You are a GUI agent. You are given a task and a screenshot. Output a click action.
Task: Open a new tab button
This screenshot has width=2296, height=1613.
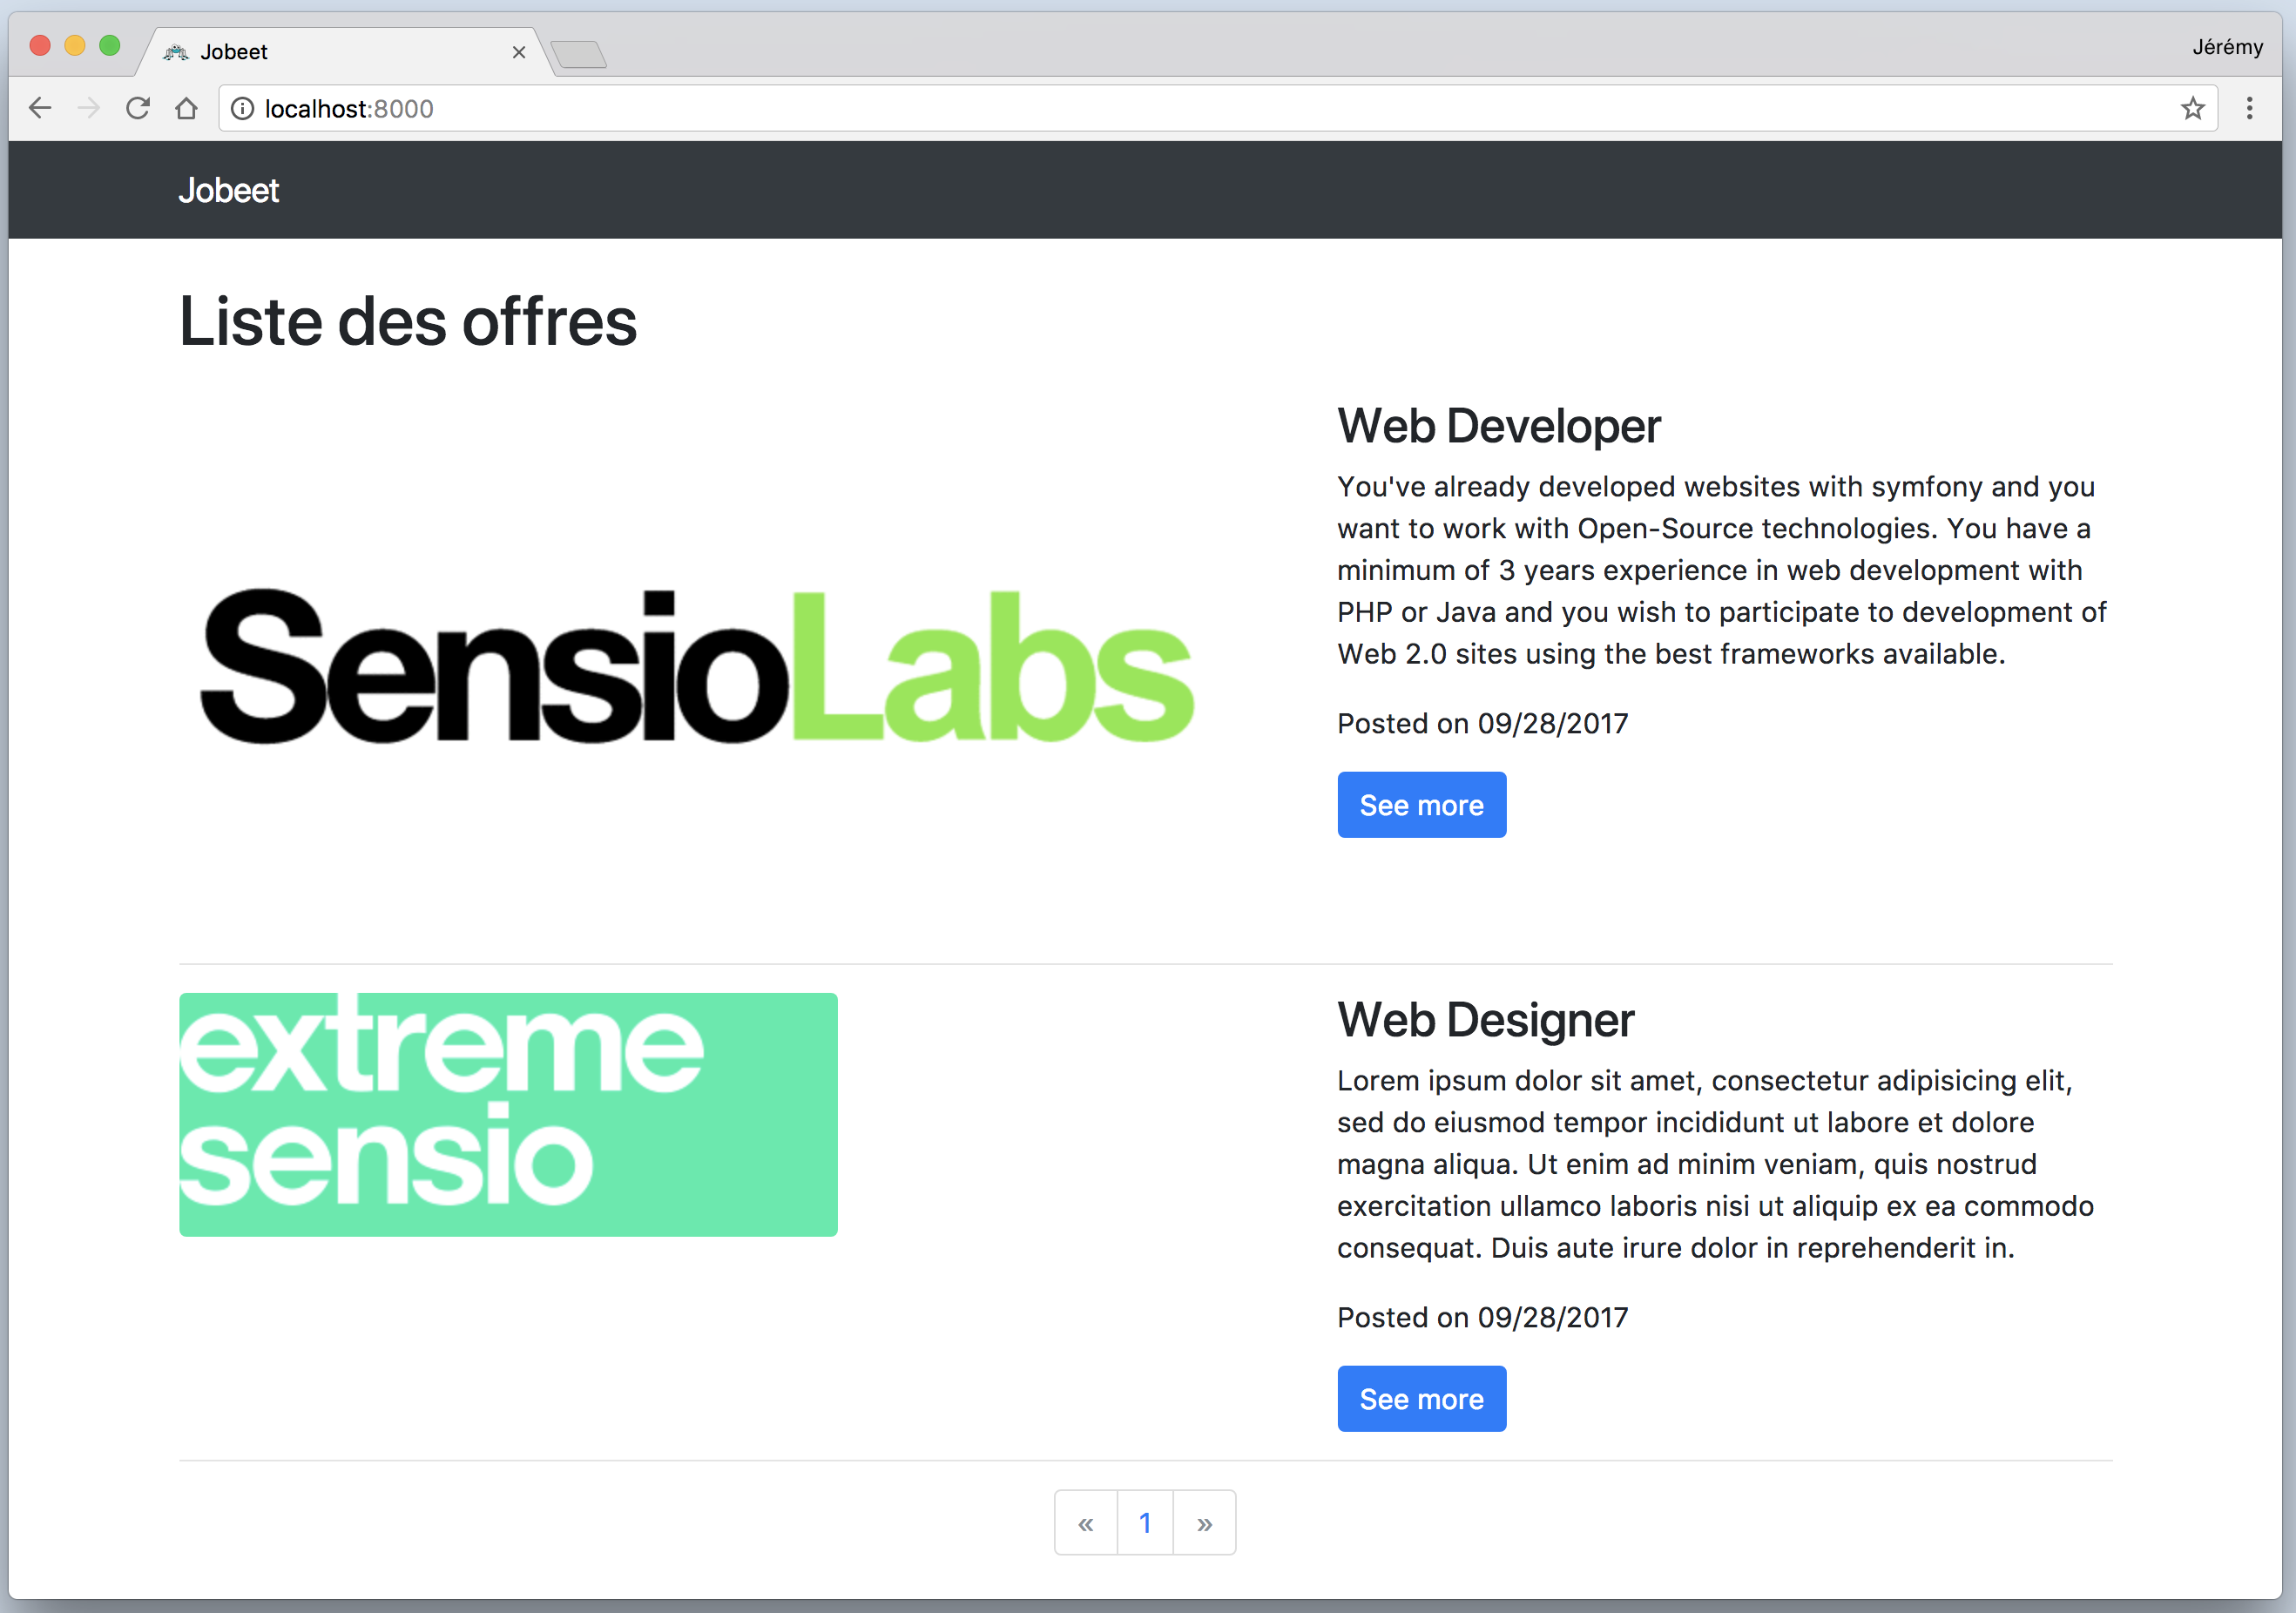[x=579, y=54]
